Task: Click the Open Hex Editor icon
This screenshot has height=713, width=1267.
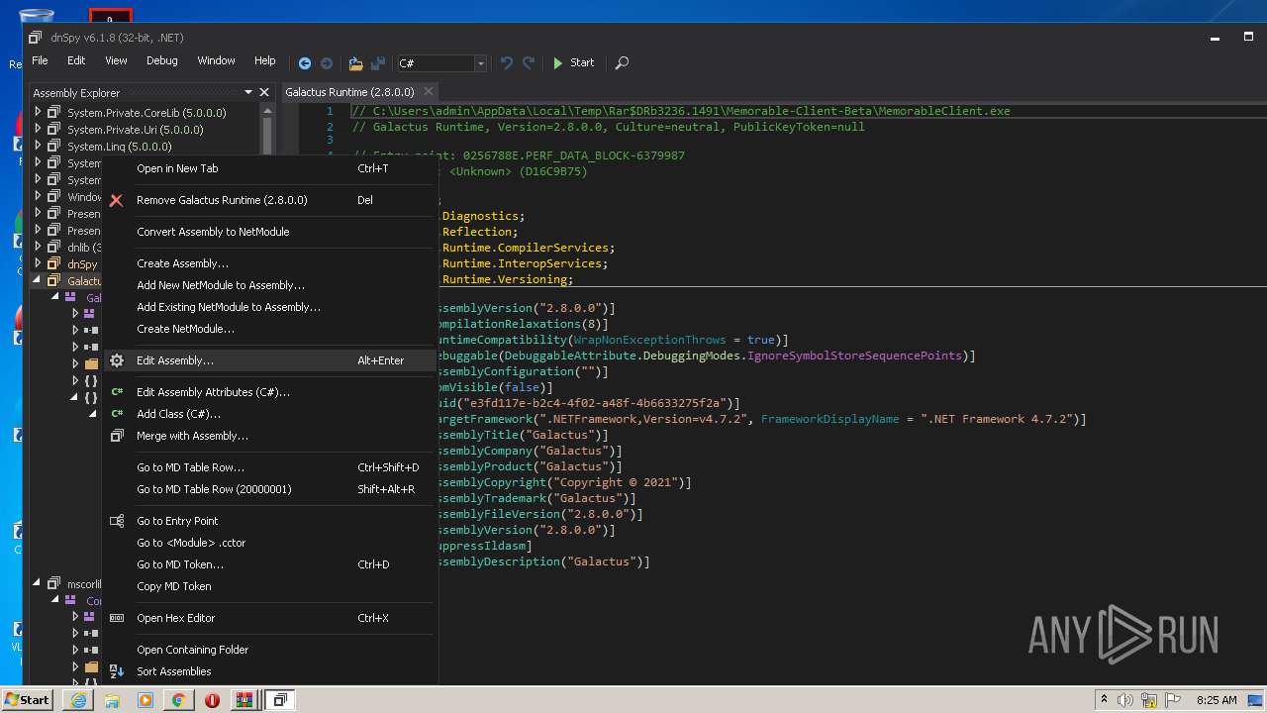Action: coord(117,618)
